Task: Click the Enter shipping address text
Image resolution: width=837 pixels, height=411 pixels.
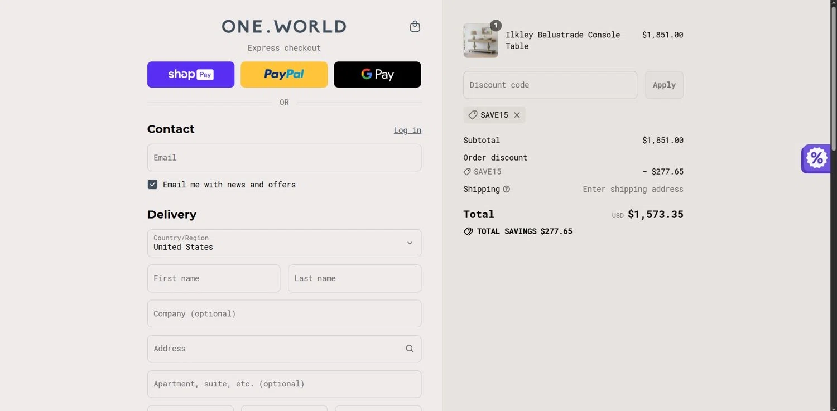Action: click(x=633, y=189)
